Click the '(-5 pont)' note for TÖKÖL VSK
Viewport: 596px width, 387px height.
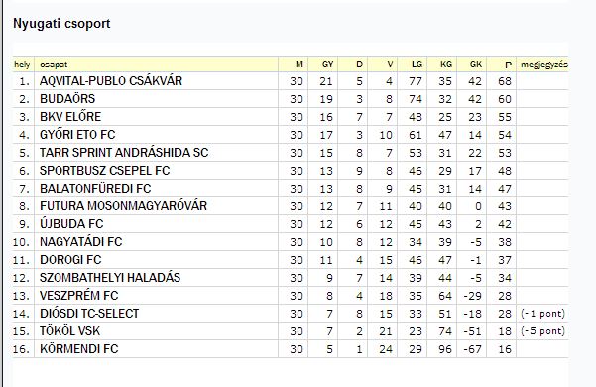[x=542, y=331]
